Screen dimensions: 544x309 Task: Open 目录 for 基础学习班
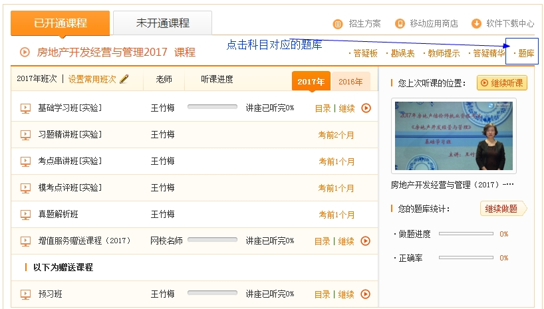(323, 108)
